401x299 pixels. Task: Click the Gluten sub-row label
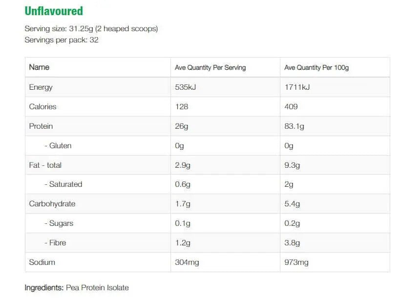pyautogui.click(x=58, y=146)
